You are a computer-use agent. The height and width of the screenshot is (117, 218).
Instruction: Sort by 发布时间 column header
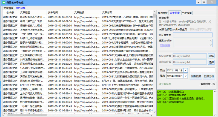pyautogui.click(x=60, y=13)
